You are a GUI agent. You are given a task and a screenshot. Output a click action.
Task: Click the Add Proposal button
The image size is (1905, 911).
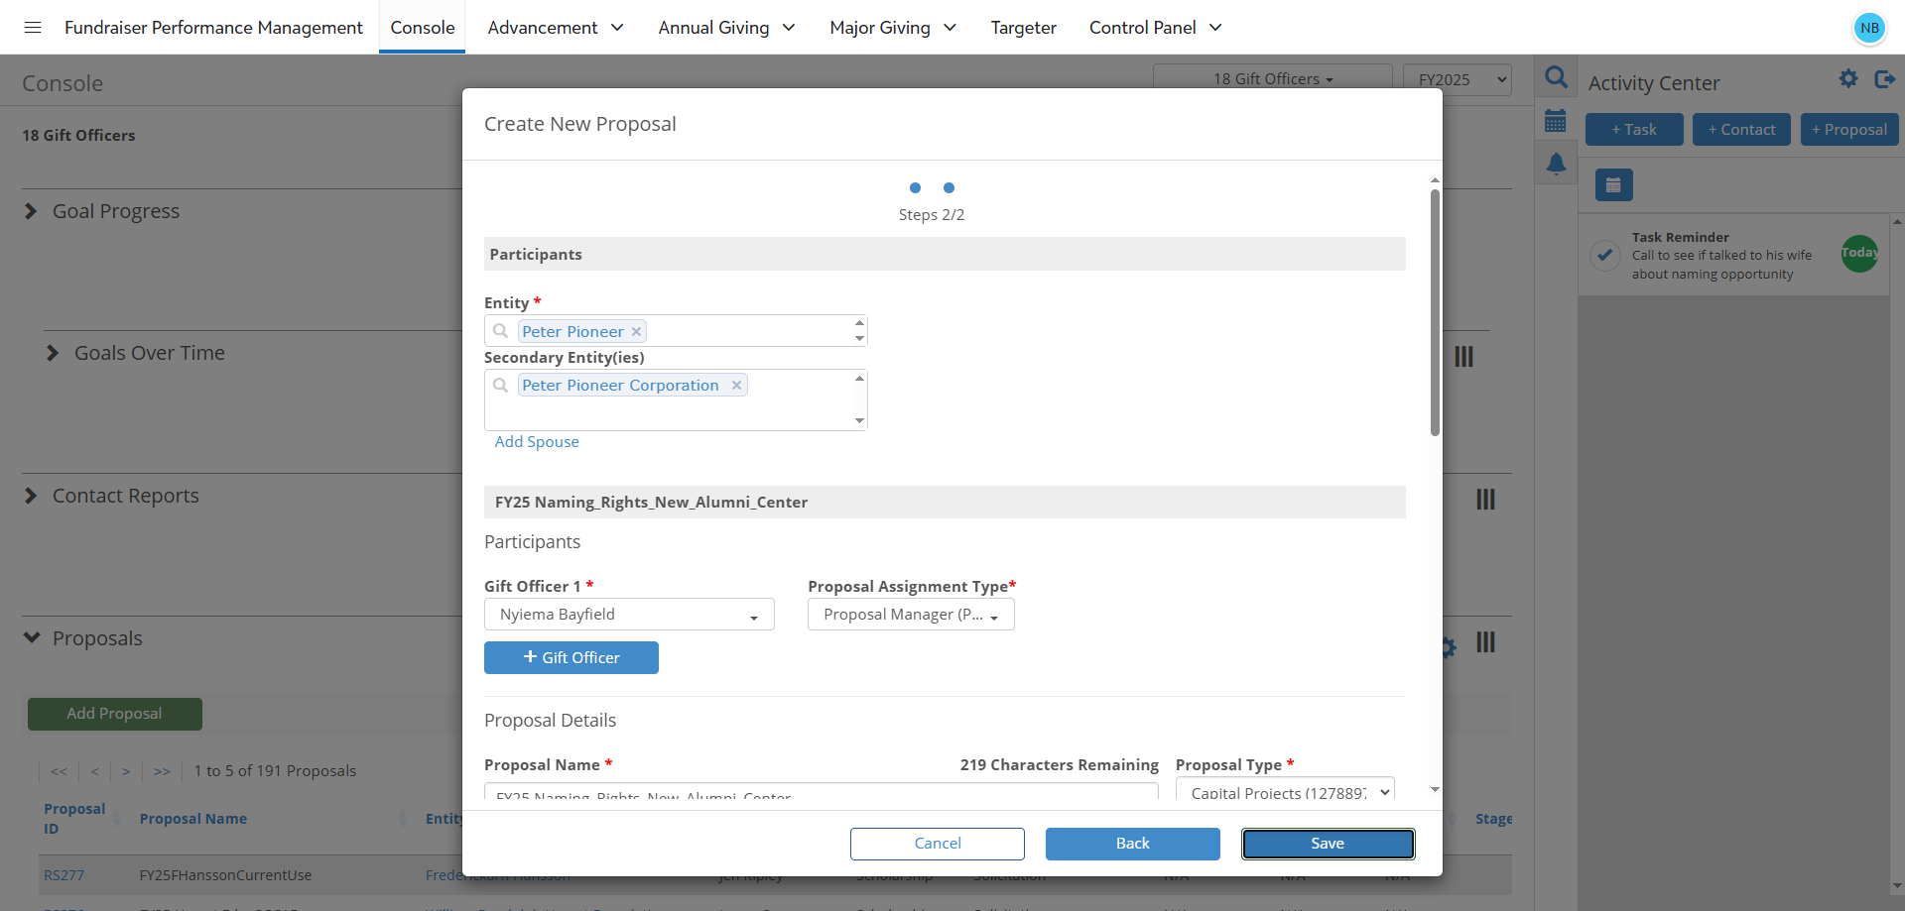click(x=115, y=714)
